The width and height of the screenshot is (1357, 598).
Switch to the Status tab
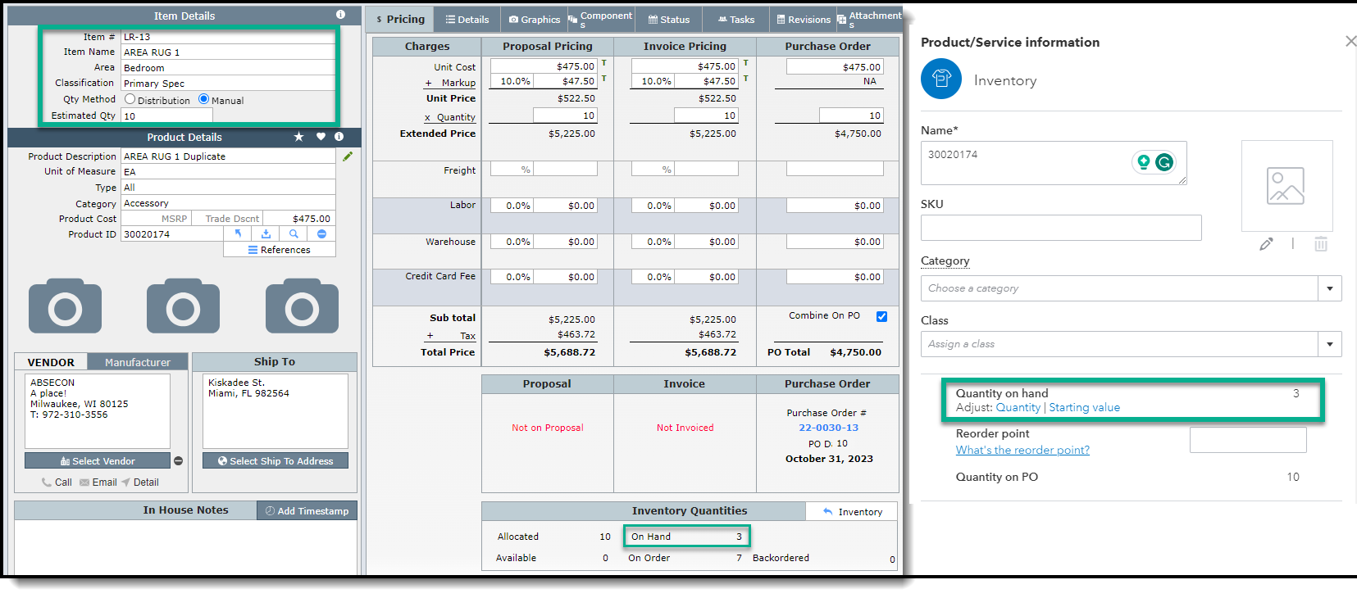pyautogui.click(x=668, y=19)
